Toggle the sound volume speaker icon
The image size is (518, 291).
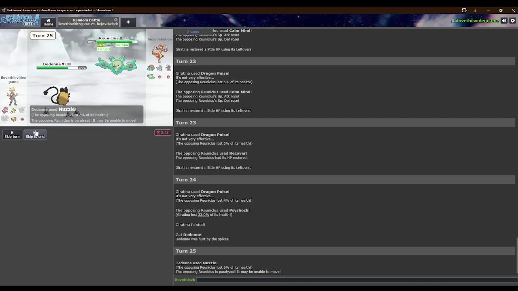click(x=504, y=21)
